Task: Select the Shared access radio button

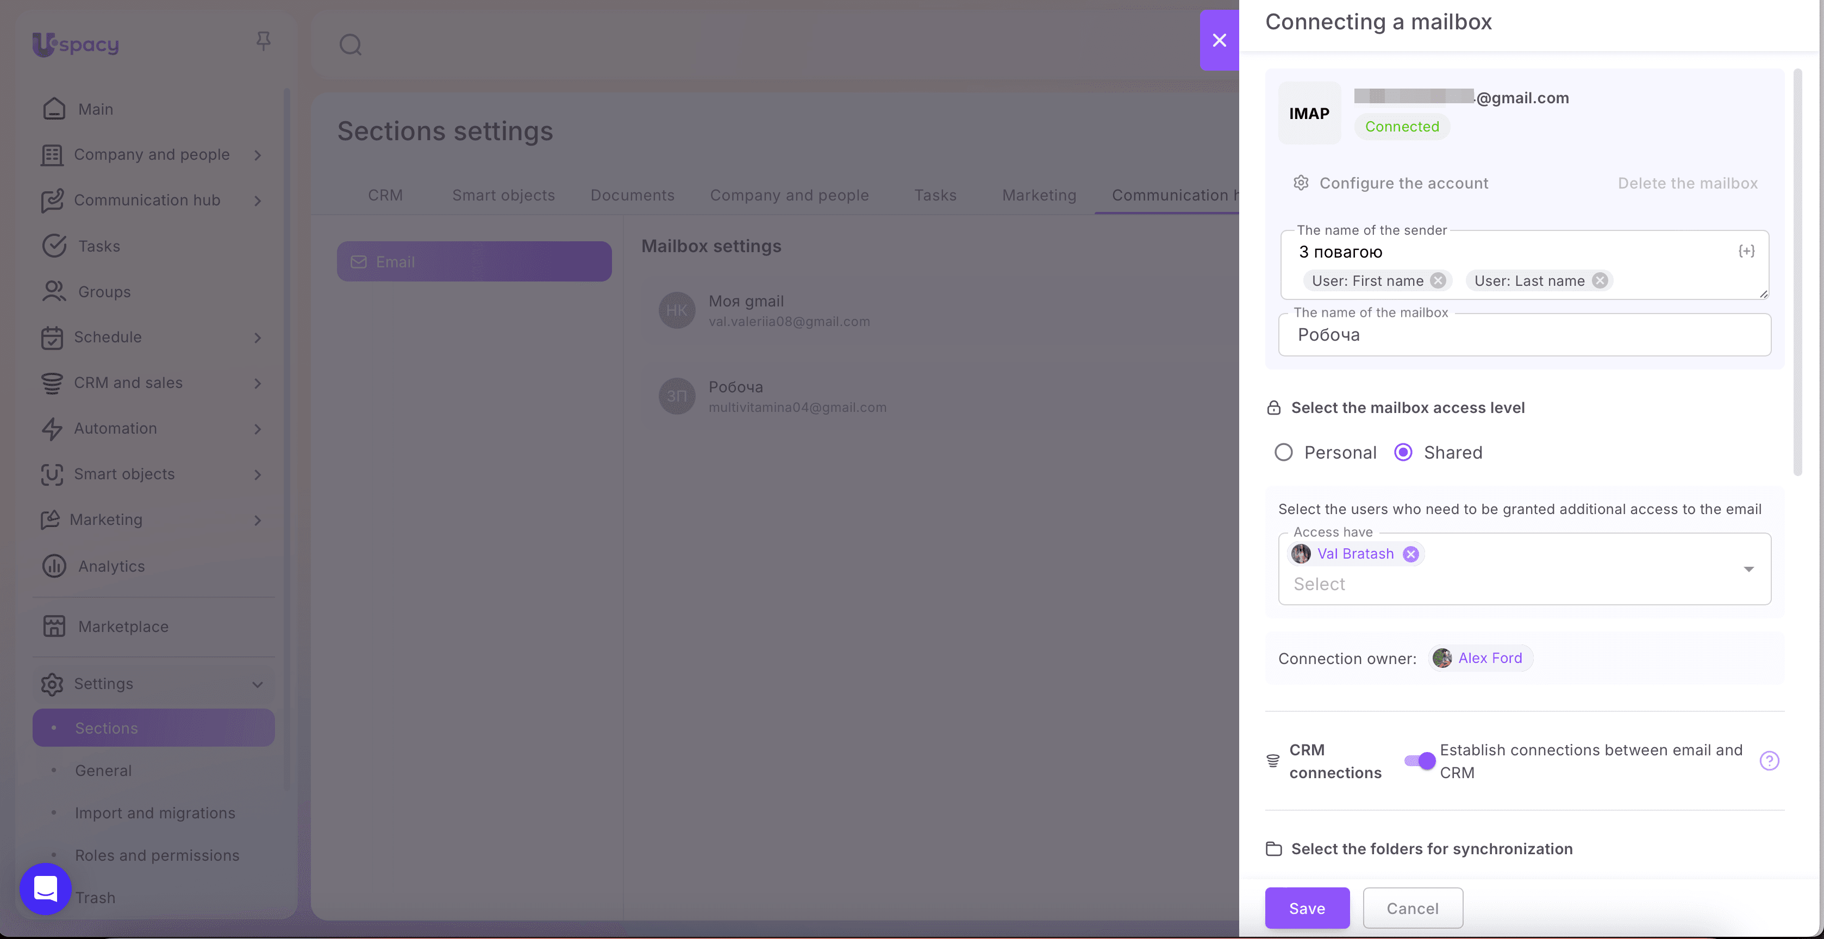Action: (x=1403, y=453)
